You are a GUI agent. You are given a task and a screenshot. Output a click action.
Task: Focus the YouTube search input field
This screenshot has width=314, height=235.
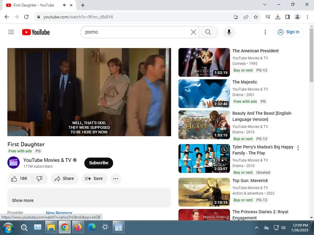pyautogui.click(x=136, y=32)
